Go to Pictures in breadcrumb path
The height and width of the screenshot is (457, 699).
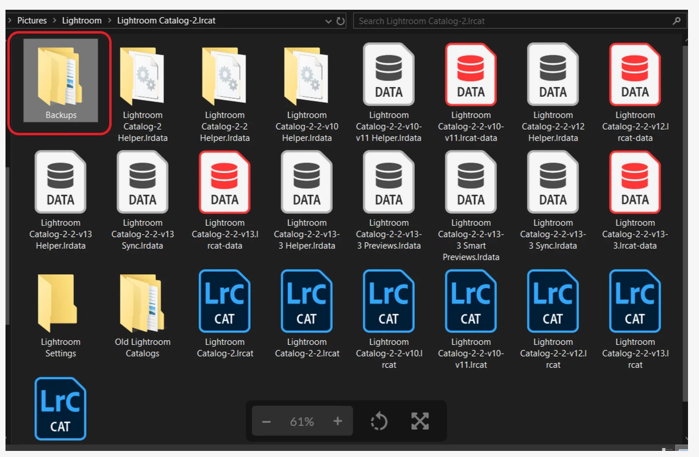click(x=32, y=21)
